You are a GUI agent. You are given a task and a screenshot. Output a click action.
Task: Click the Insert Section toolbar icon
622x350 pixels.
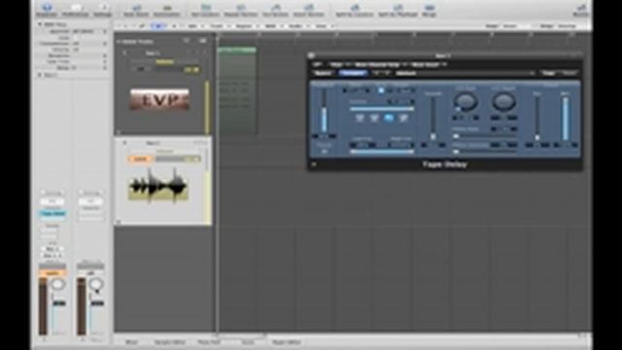[309, 10]
